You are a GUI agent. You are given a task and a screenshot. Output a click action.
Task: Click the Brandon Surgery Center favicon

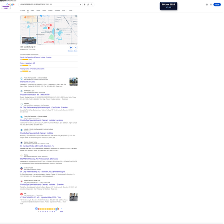pyautogui.click(x=22, y=143)
